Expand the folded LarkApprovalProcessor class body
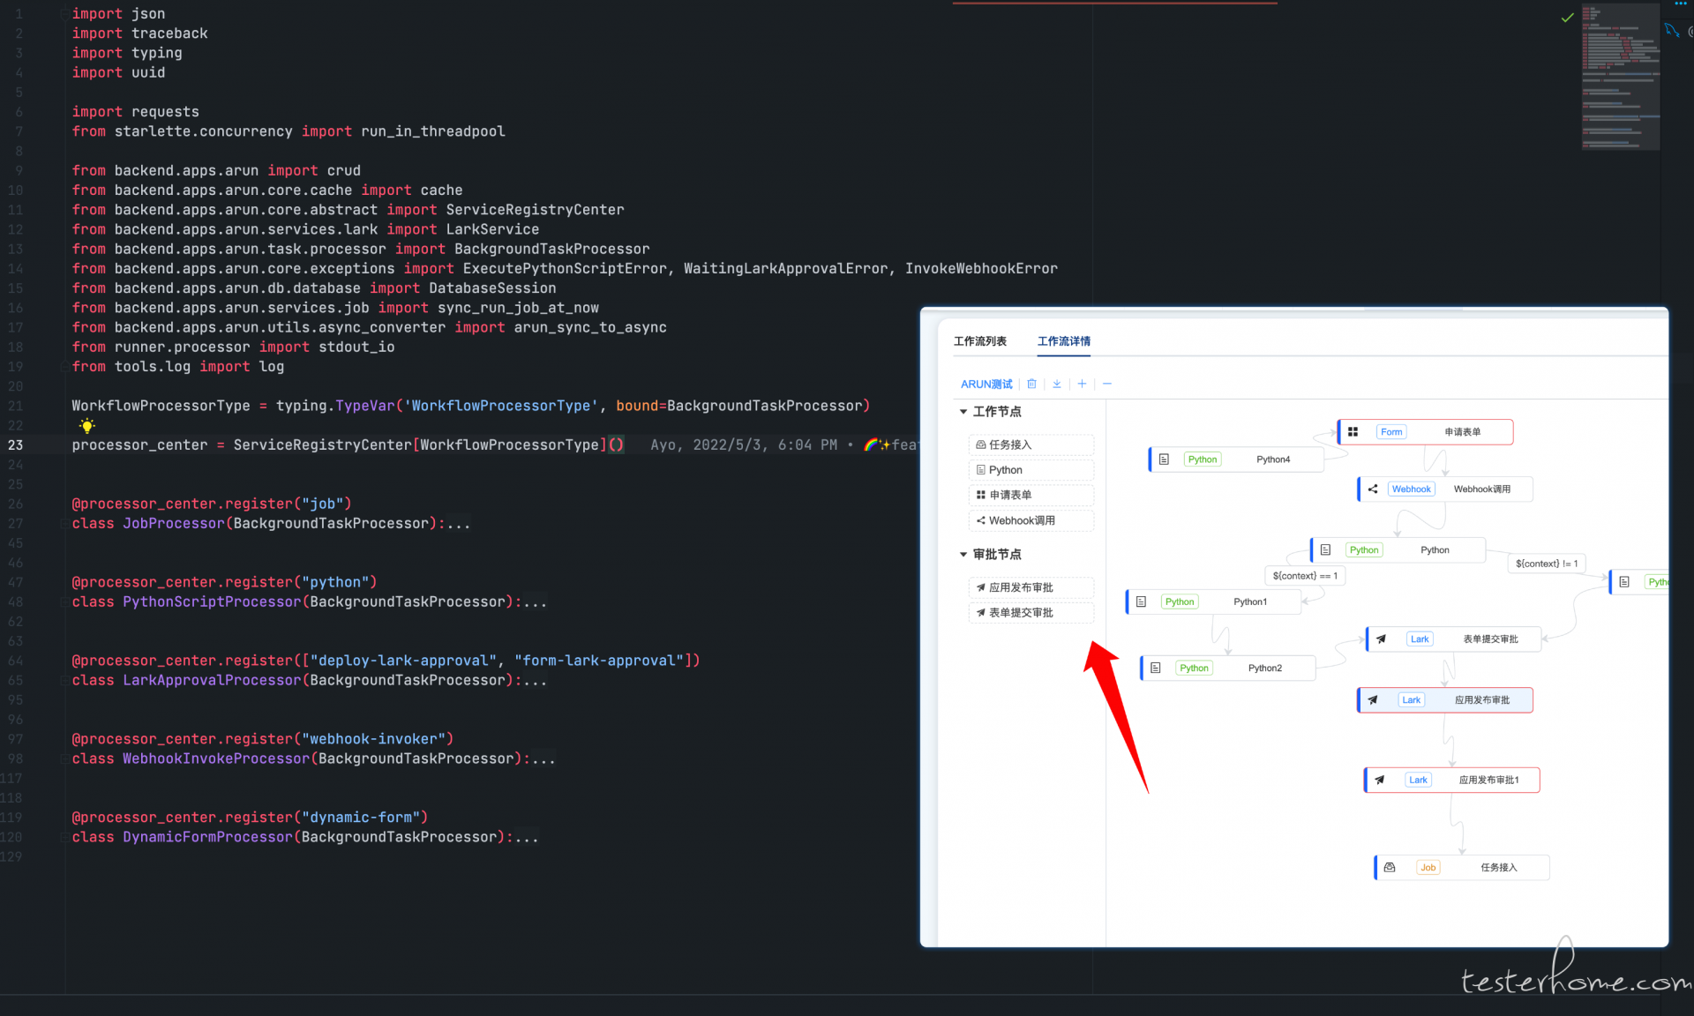This screenshot has height=1016, width=1694. point(535,681)
